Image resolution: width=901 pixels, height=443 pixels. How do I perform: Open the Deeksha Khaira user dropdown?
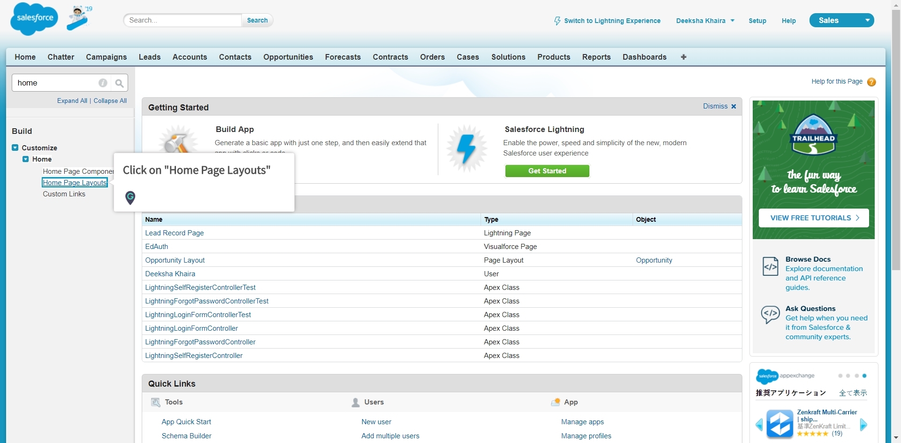coord(705,21)
